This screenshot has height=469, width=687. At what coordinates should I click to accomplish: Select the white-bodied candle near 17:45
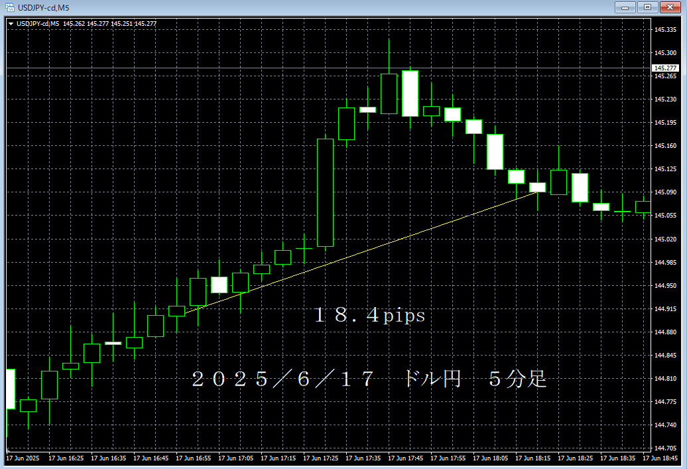410,93
